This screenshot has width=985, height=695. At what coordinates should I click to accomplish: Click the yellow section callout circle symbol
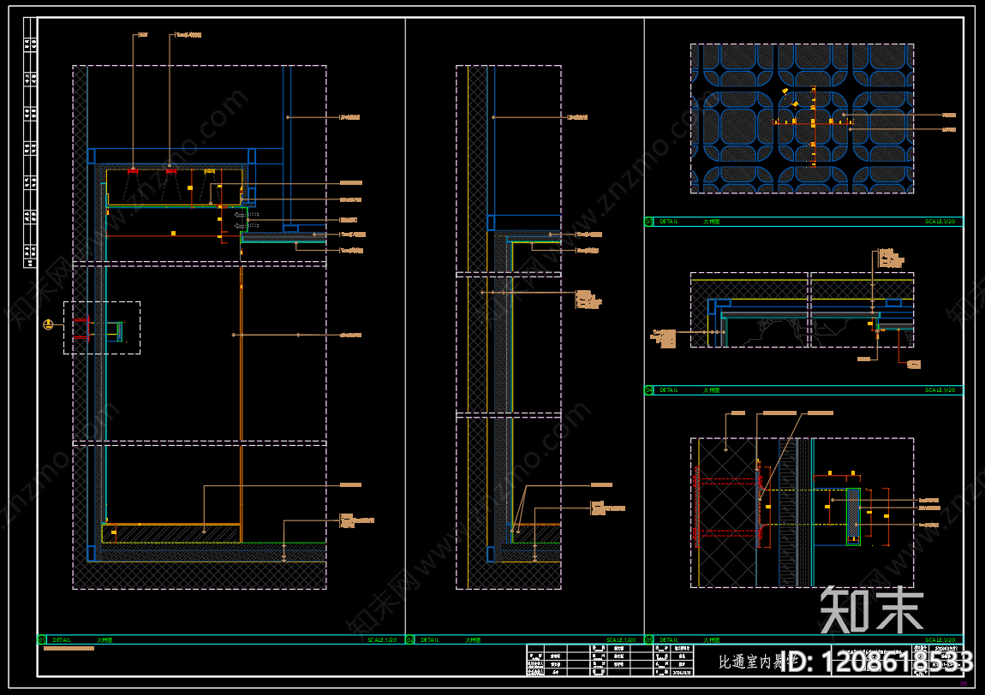49,325
